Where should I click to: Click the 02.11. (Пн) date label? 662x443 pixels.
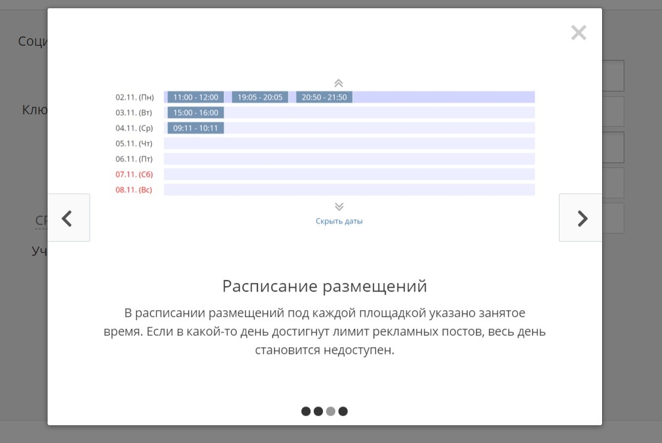[135, 97]
